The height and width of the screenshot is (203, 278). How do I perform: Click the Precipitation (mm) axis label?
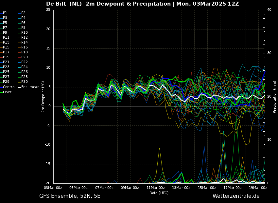point(274,97)
